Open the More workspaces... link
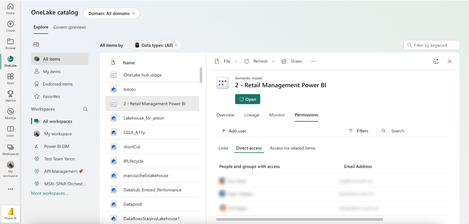Image resolution: width=469 pixels, height=224 pixels. [49, 193]
